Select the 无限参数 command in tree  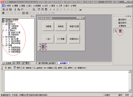[15, 26]
